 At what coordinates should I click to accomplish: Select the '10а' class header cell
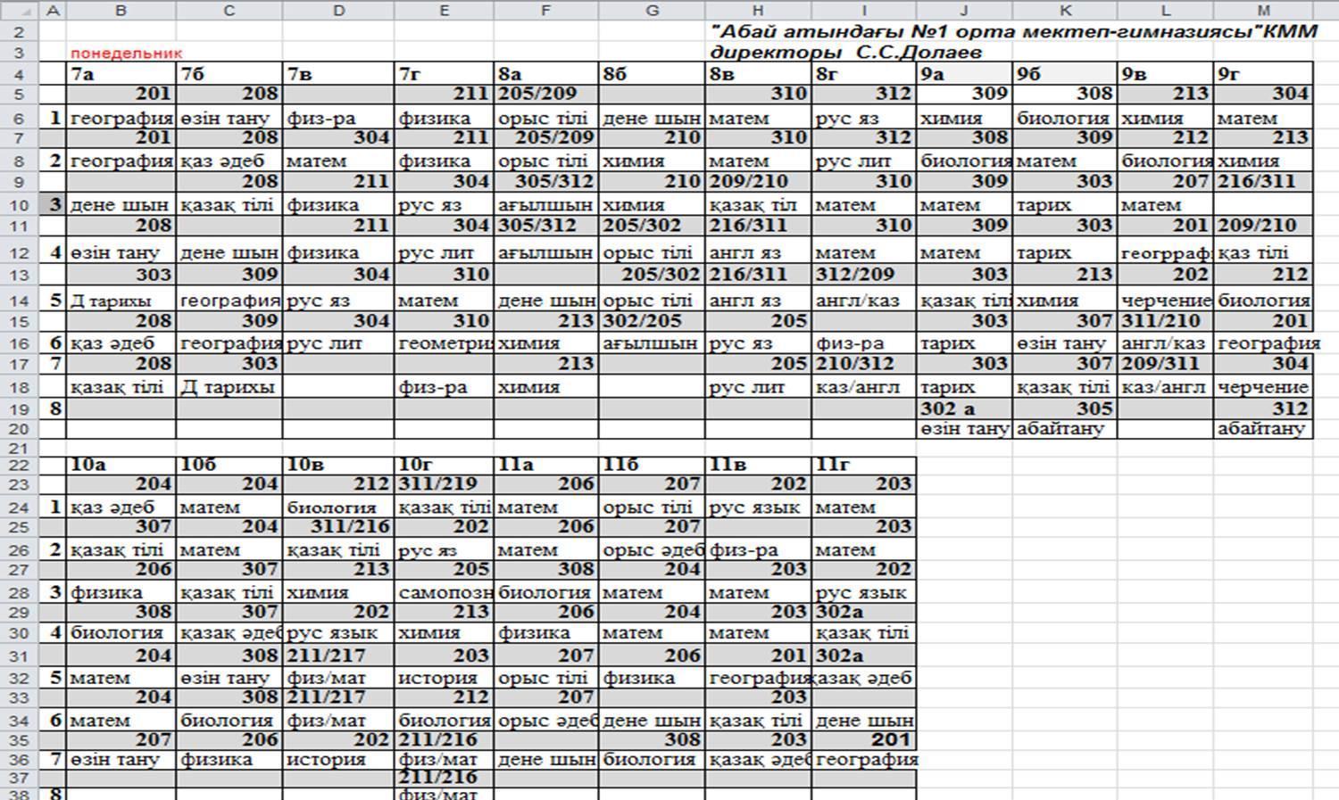121,465
